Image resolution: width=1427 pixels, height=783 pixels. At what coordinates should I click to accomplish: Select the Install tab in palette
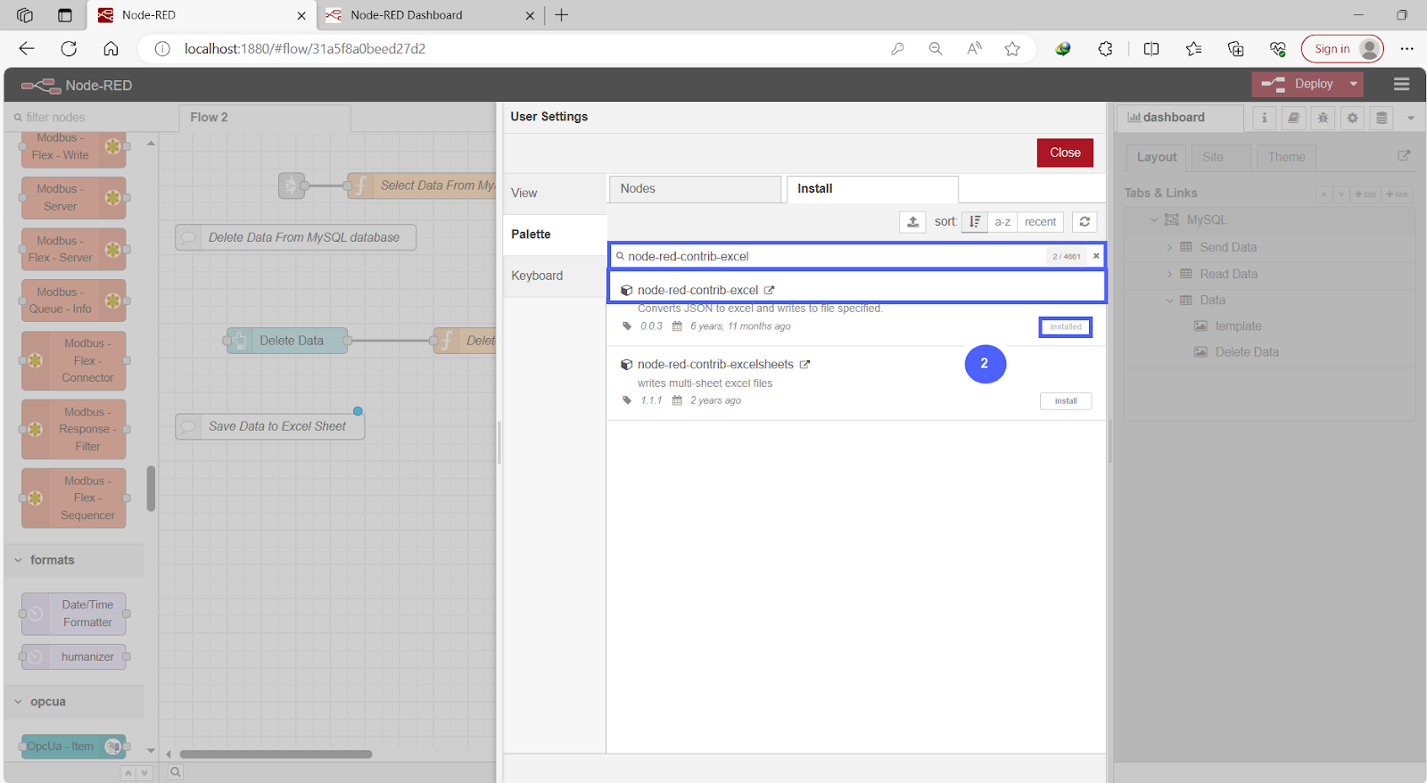tap(872, 189)
